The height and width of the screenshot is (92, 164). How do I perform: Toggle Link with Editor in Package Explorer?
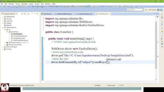click(25, 14)
